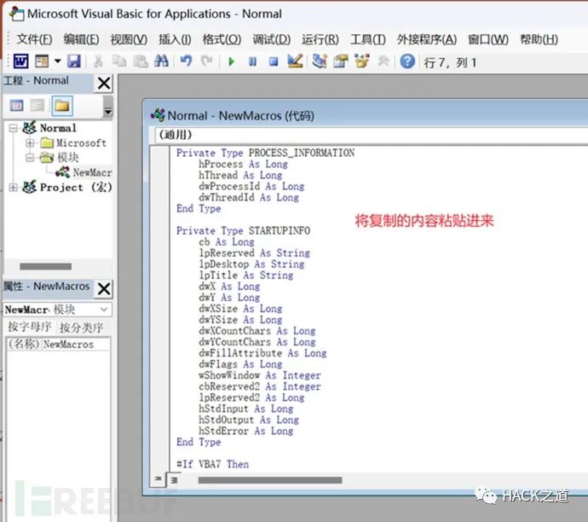Click the project pane horizontal scrollbar
Viewport: 588px width, 522px height.
(x=45, y=266)
